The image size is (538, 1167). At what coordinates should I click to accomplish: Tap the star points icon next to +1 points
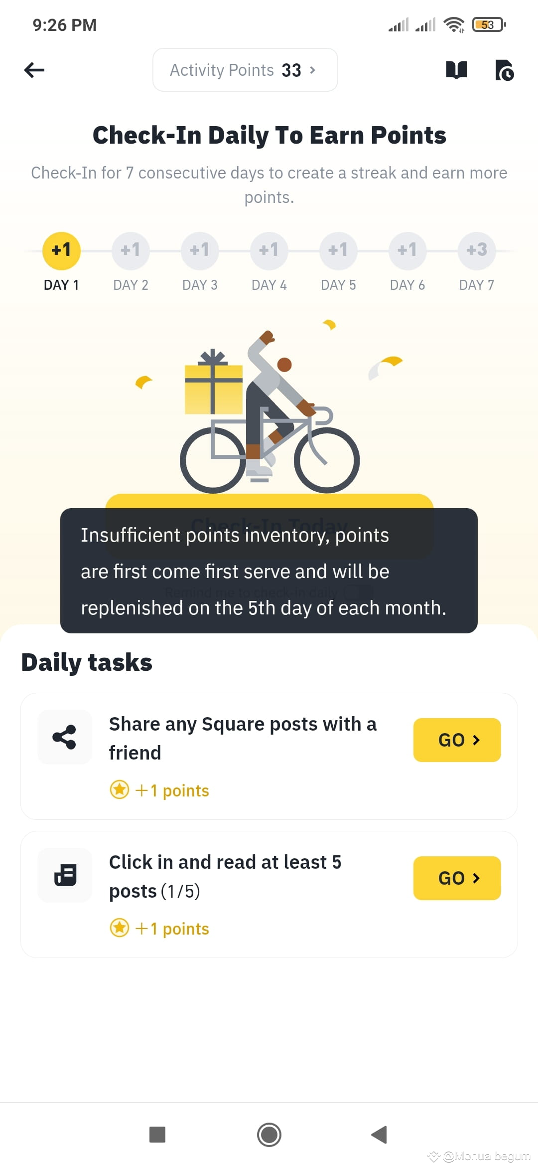click(120, 789)
